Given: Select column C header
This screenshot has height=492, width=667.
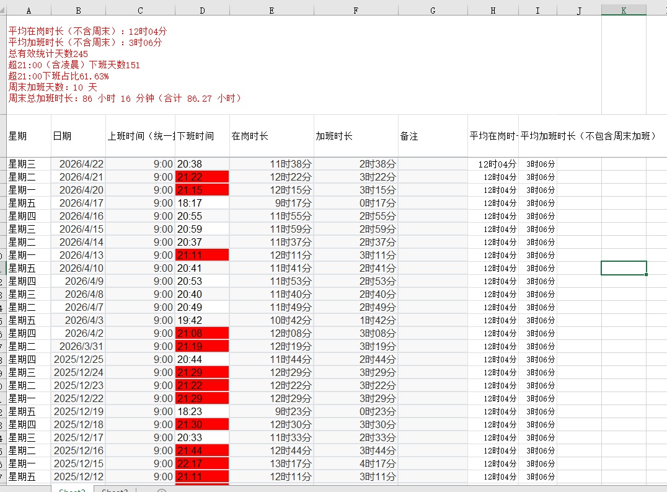Looking at the screenshot, I should 140,11.
